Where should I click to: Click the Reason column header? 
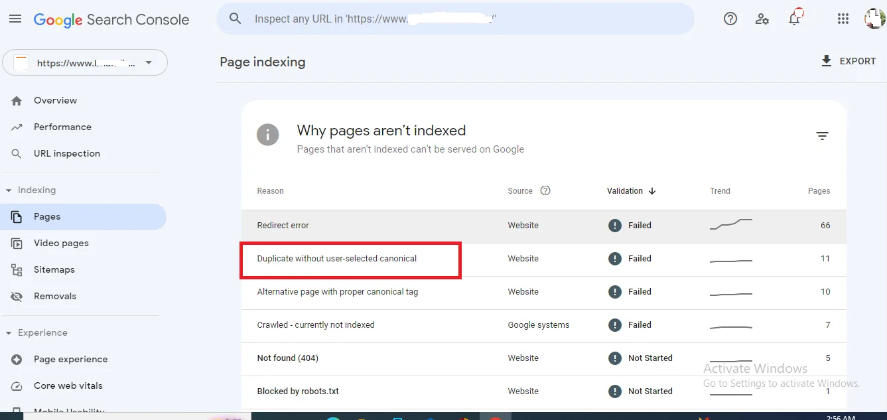pos(270,191)
